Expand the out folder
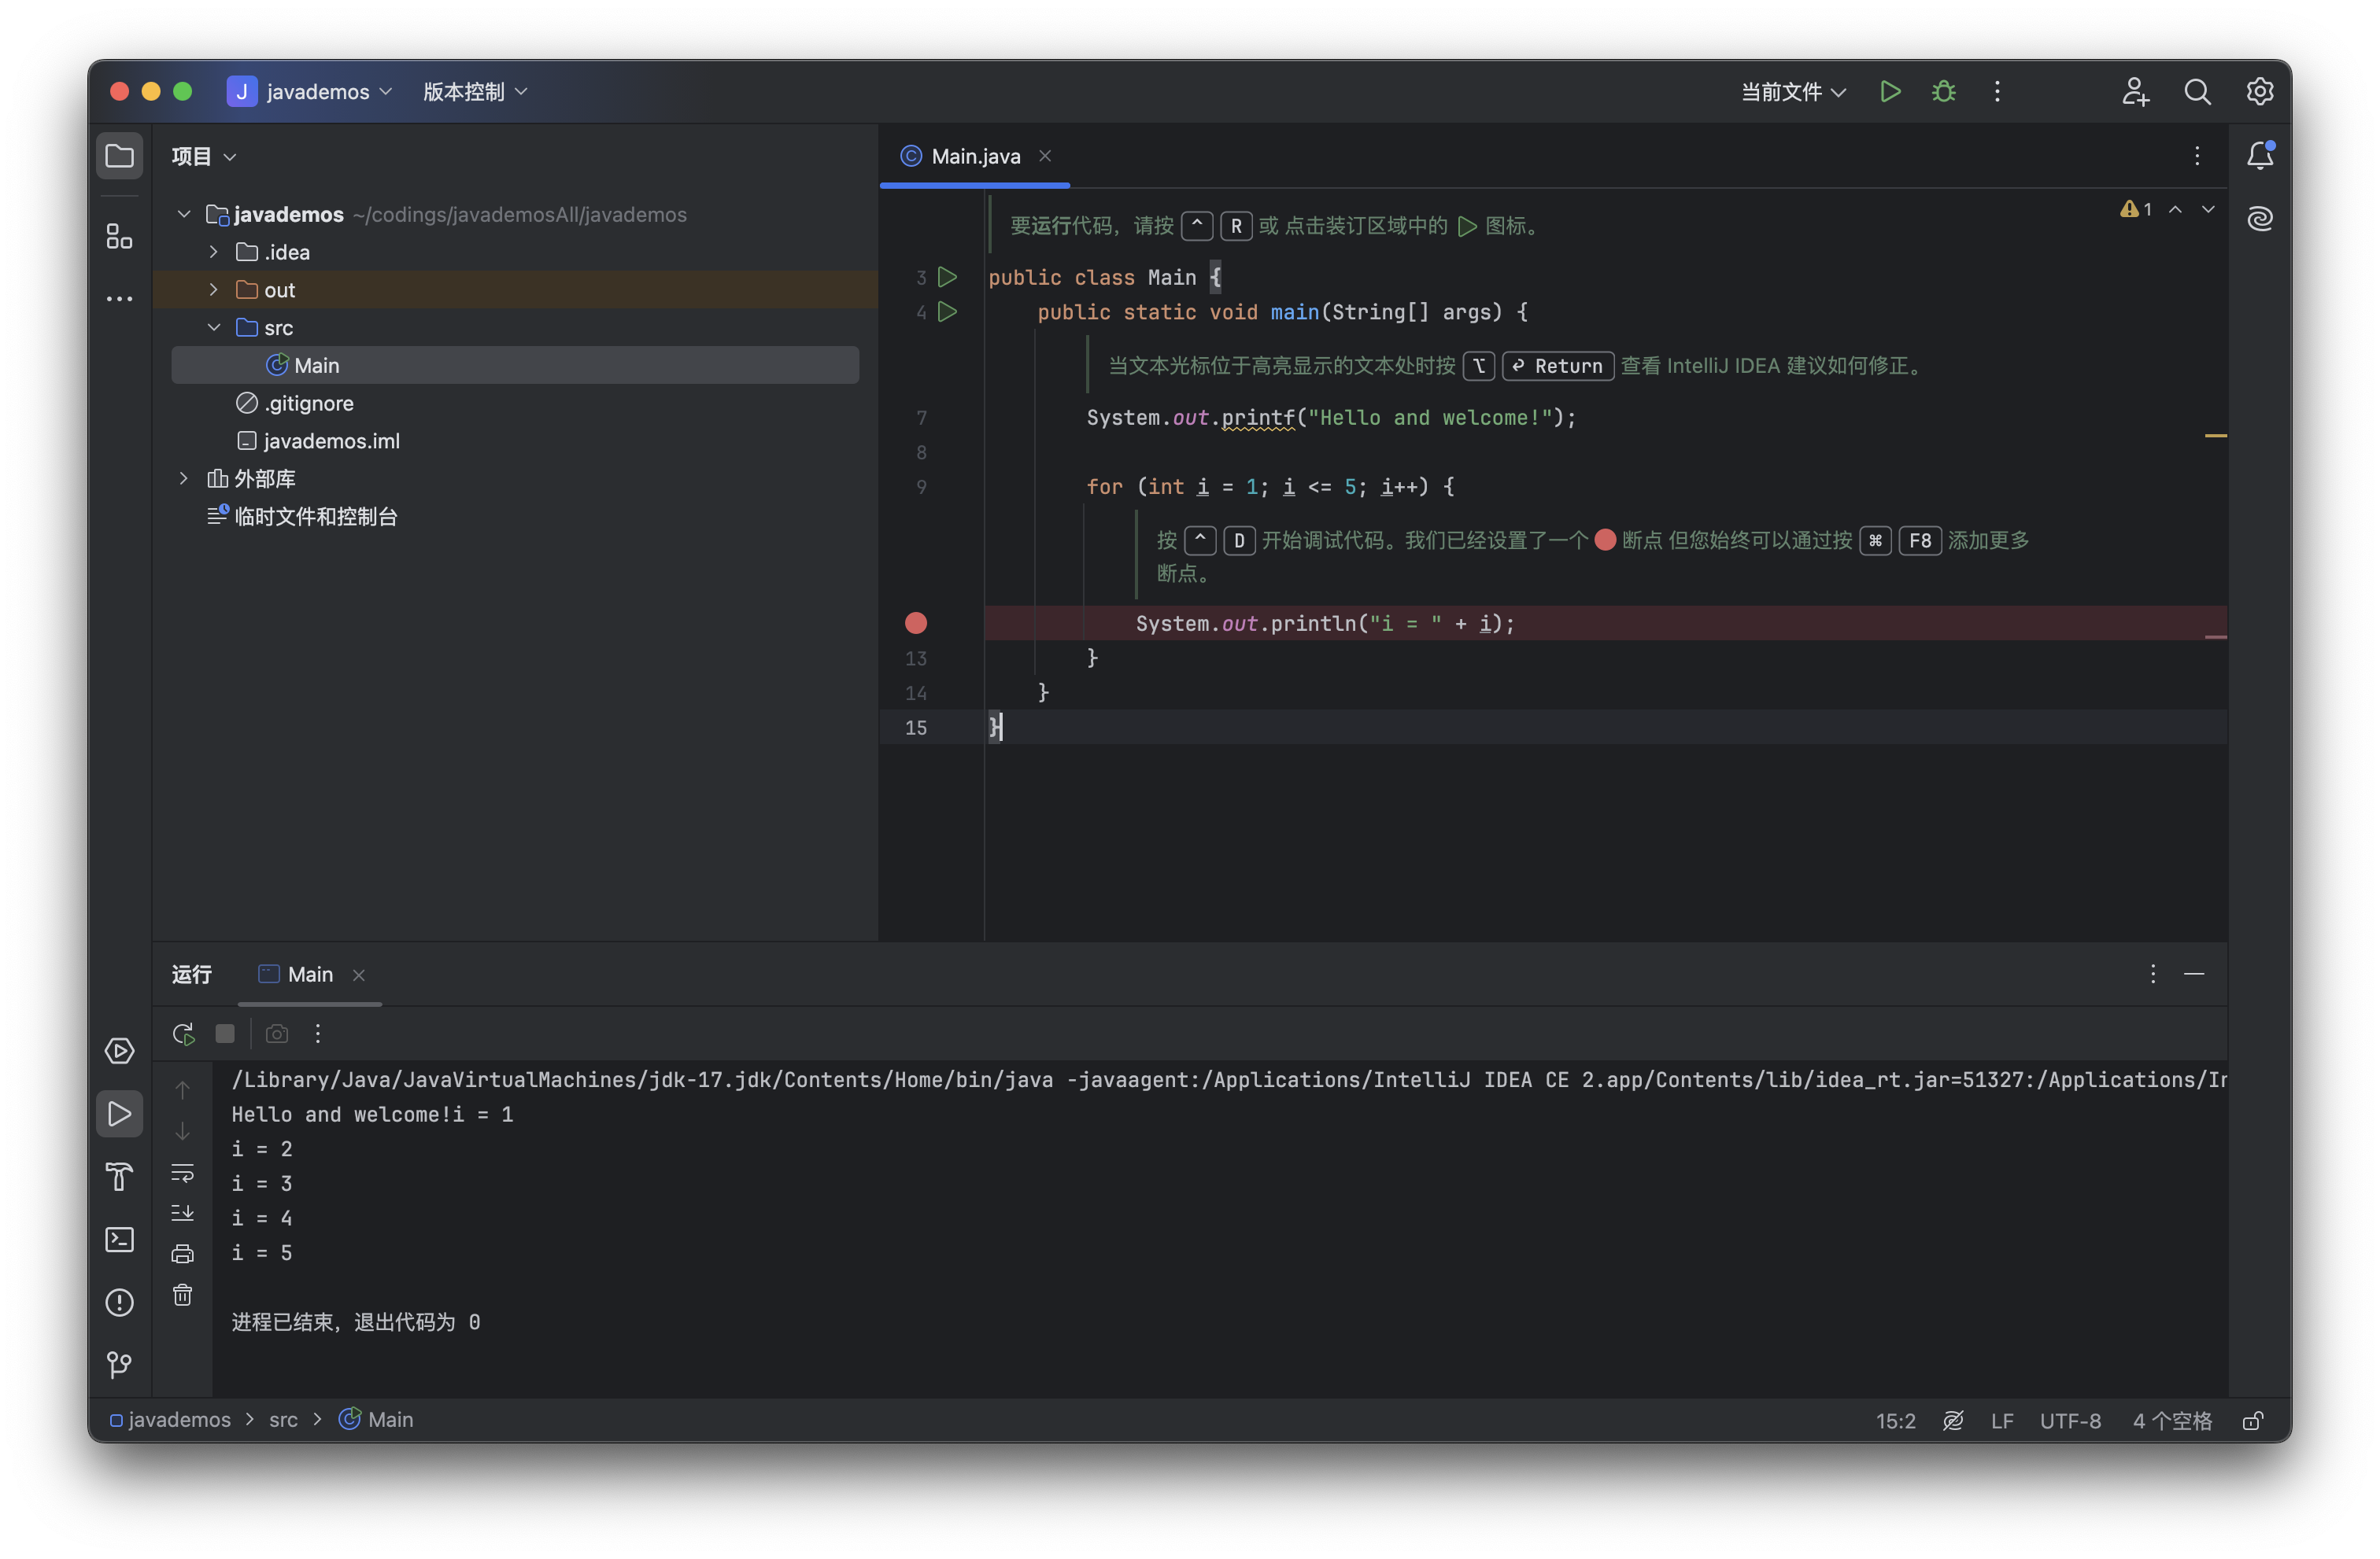The width and height of the screenshot is (2380, 1559). pos(213,289)
